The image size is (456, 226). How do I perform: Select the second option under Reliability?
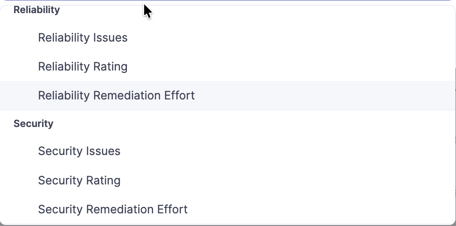click(x=83, y=67)
